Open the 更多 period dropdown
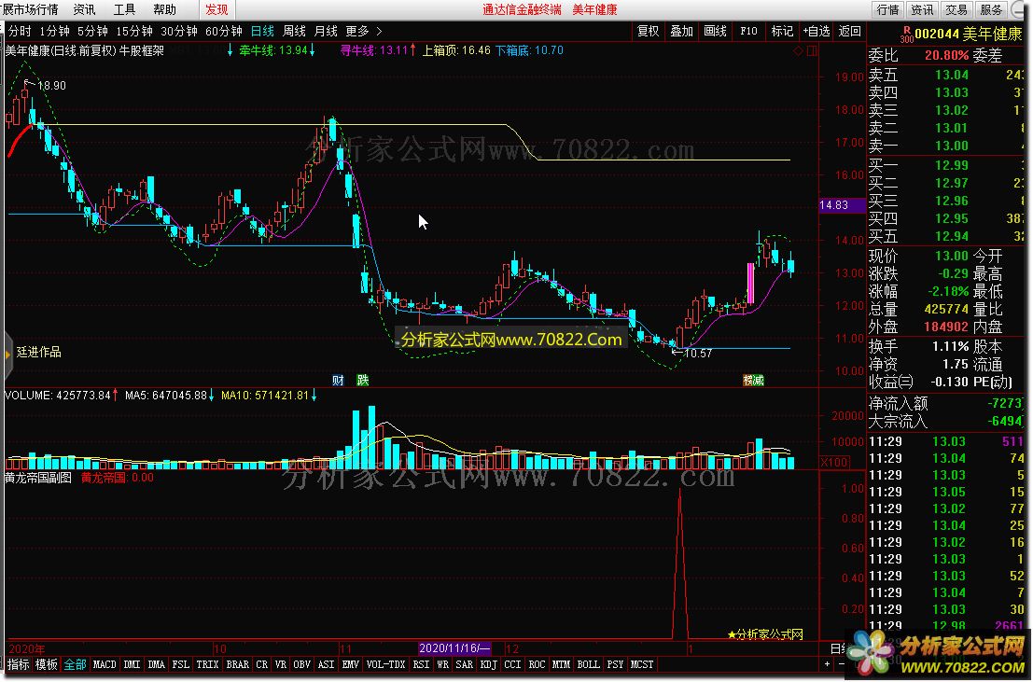The width and height of the screenshot is (1033, 682). click(x=357, y=31)
